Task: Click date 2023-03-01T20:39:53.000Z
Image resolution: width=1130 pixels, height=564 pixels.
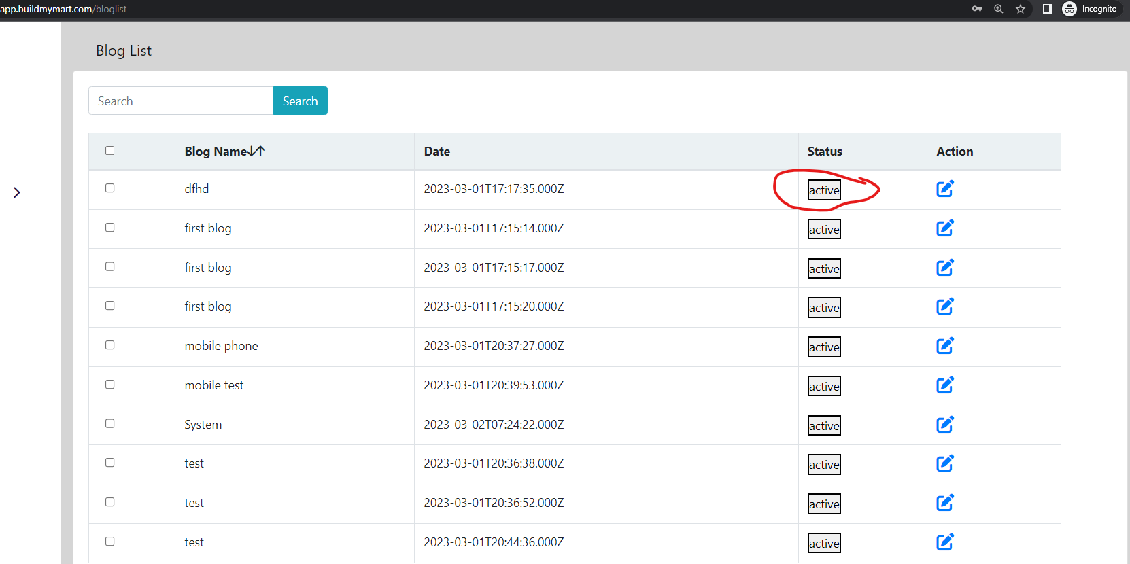Action: (494, 385)
